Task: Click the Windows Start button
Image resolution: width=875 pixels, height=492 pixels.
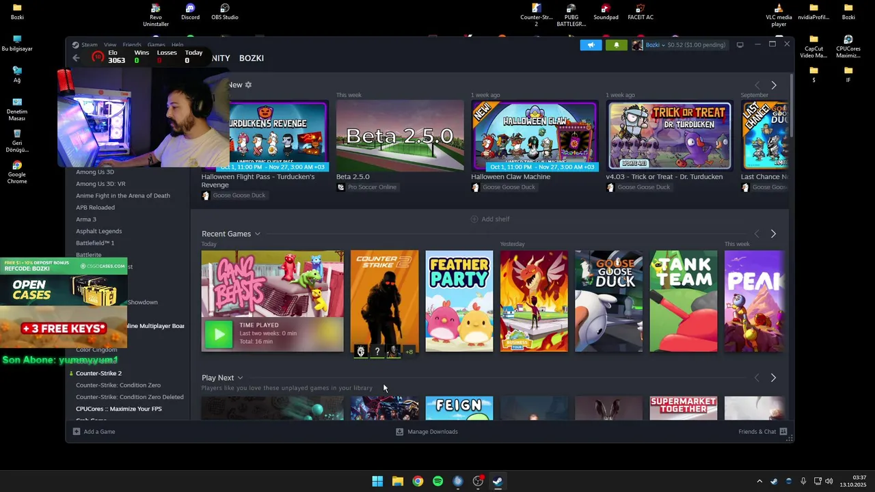Action: click(377, 481)
